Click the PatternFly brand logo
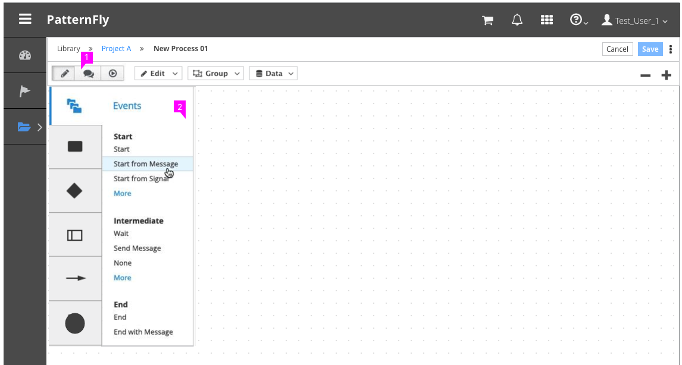682x365 pixels. 78,20
